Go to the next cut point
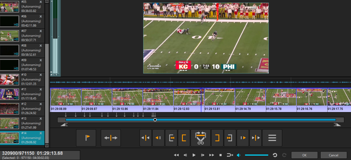Screen dimensions: 351x160 (255, 138)
